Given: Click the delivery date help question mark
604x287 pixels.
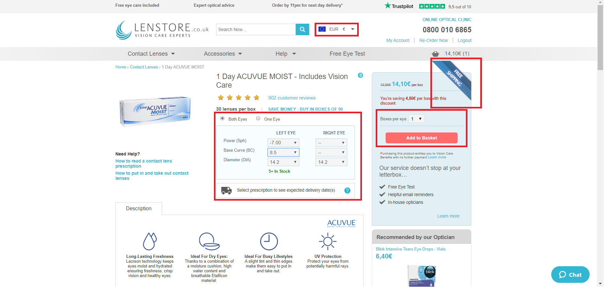Looking at the screenshot, I should coord(347,190).
